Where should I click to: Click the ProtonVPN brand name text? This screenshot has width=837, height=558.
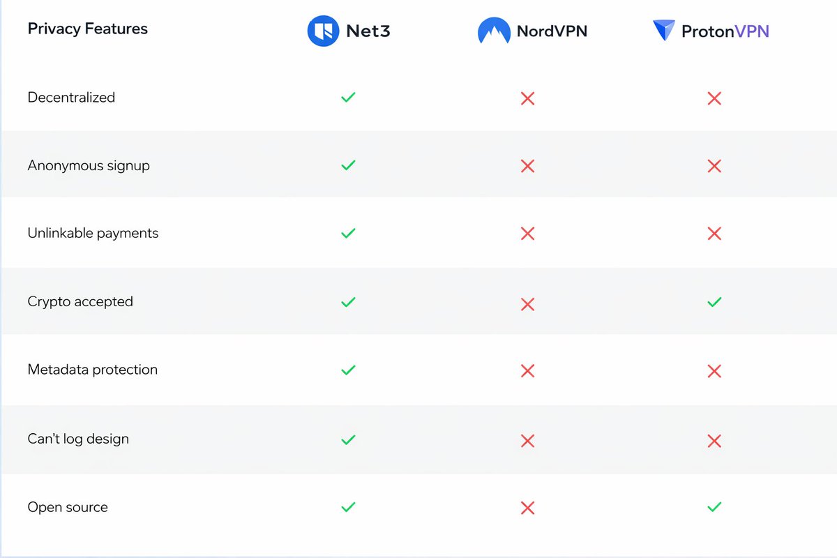point(725,31)
